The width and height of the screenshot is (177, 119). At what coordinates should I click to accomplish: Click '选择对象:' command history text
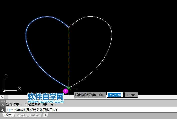point(14,104)
